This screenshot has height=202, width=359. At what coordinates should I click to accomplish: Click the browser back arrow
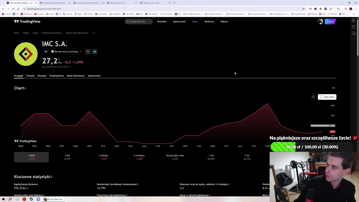(3, 9)
